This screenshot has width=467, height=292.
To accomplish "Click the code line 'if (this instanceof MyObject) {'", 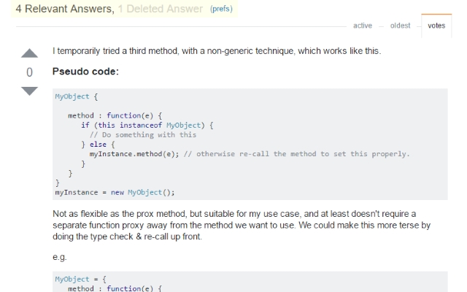I will point(147,125).
